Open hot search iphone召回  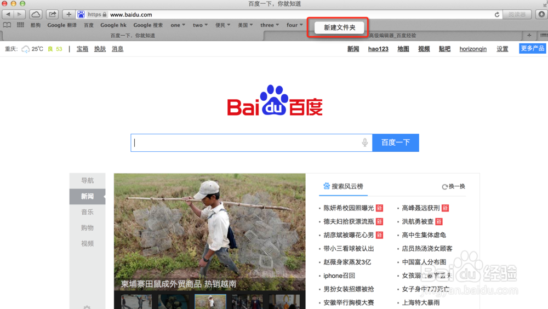339,276
